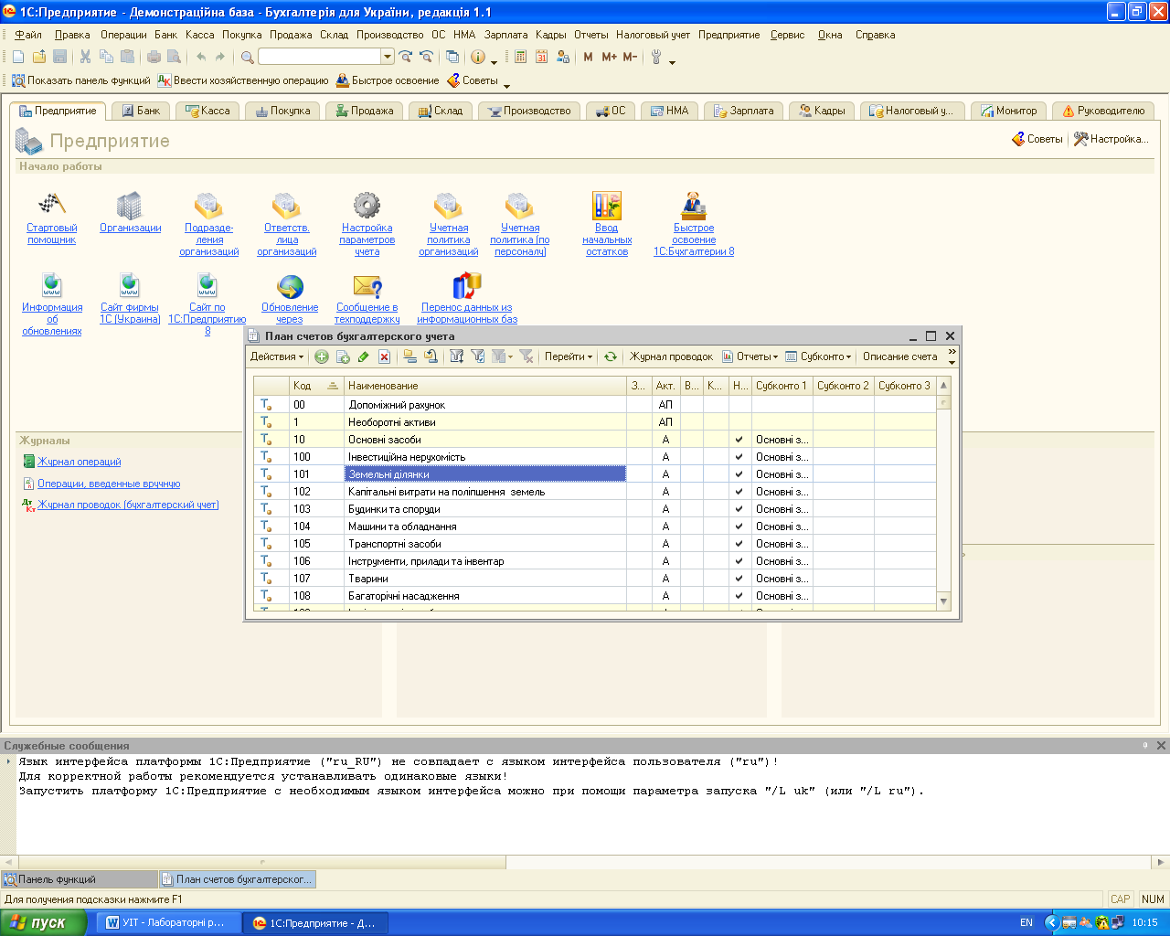Click the info help icon in the toolbar
Screen dimensions: 1170x936
[477, 57]
